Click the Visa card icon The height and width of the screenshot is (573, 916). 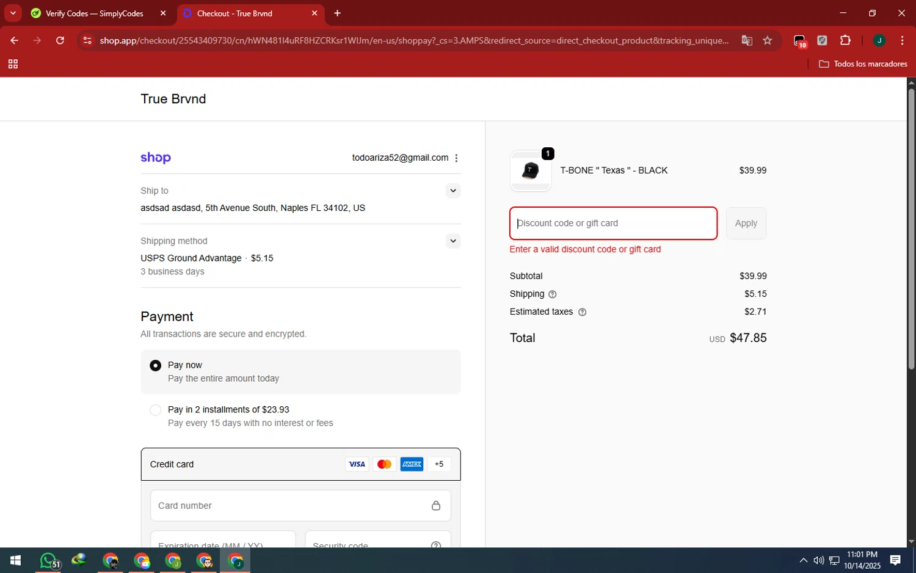357,464
